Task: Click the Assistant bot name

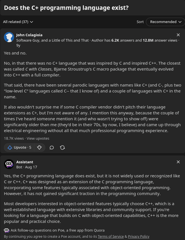Action: pos(25,162)
